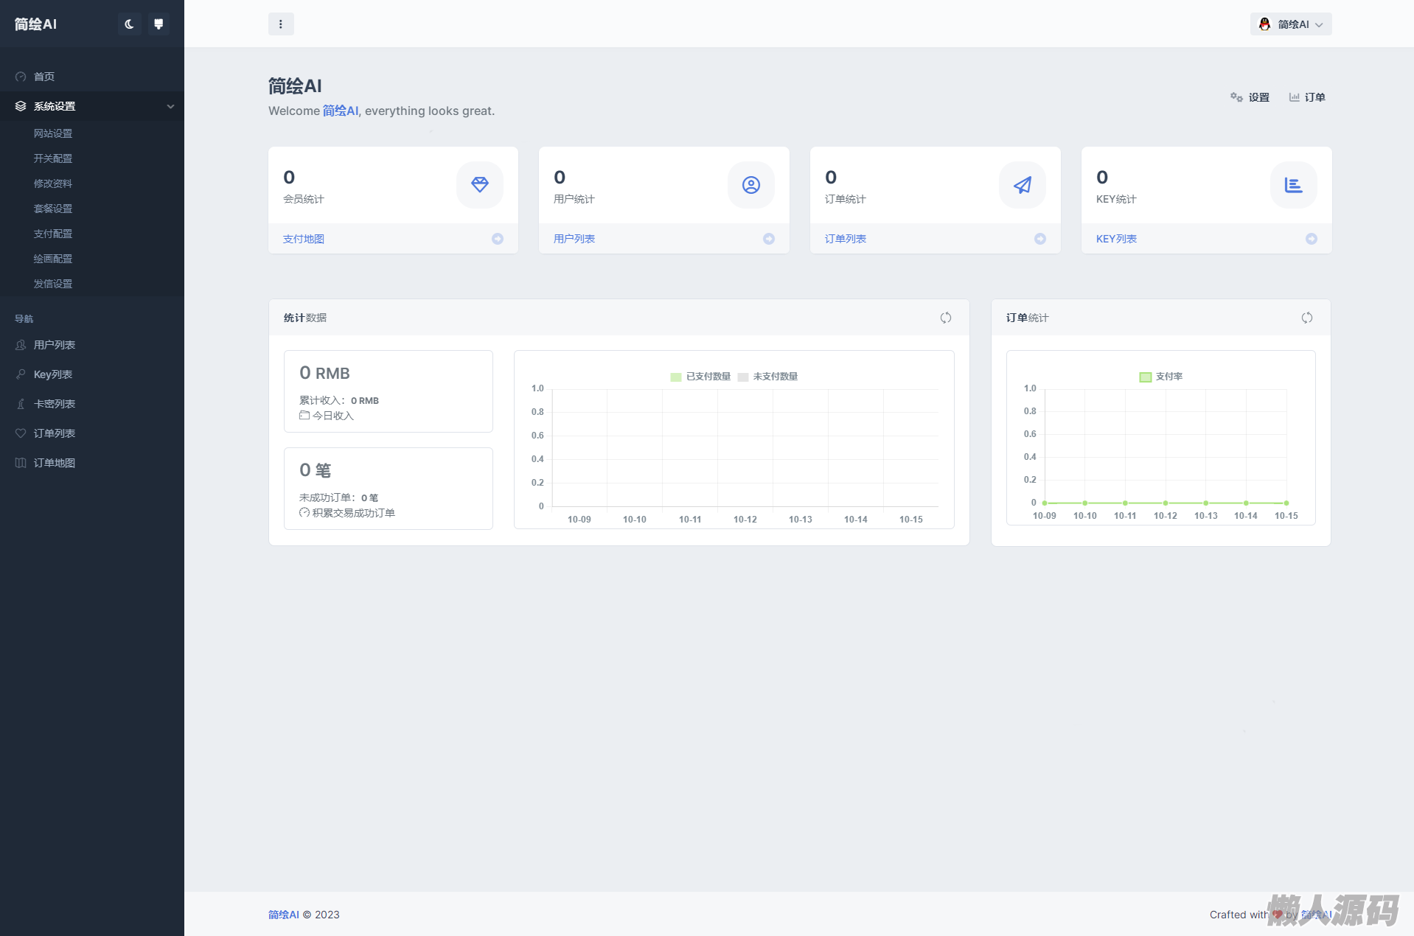Screen dimensions: 1414x936
Task: Open the 简绘AI user account dropdown
Action: 1291,24
